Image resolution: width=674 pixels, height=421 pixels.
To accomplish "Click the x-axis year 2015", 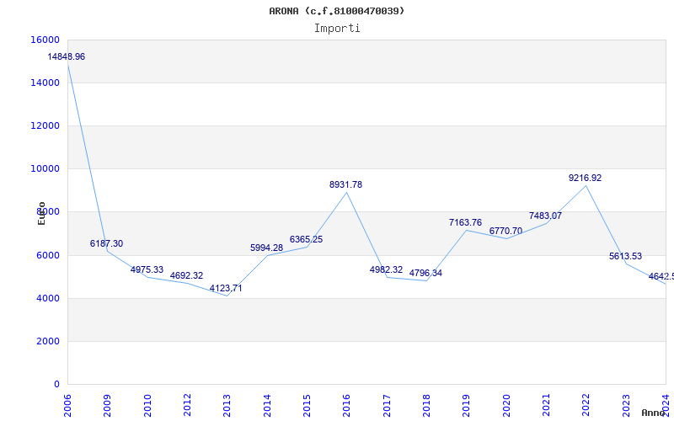I will (307, 406).
